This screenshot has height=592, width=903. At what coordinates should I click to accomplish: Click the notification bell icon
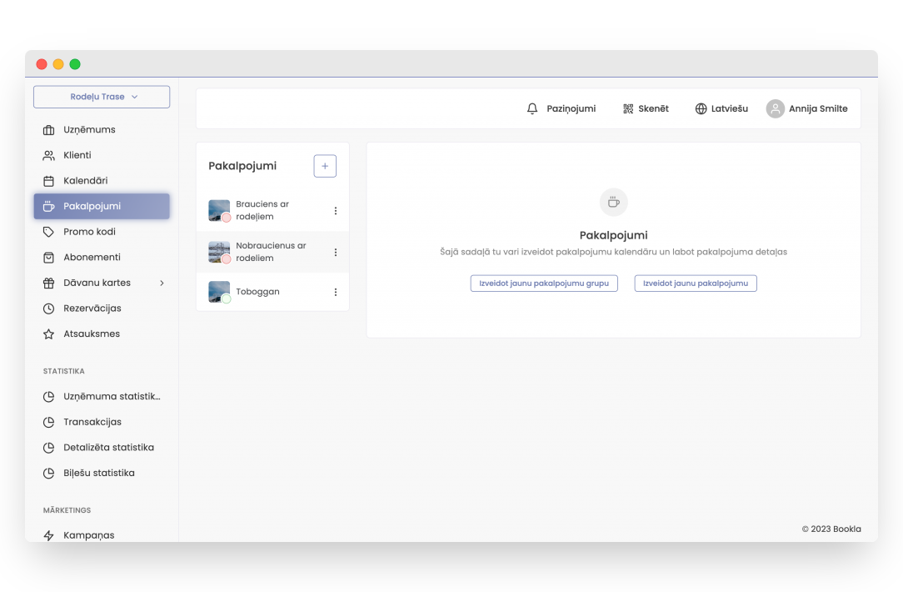click(x=532, y=108)
